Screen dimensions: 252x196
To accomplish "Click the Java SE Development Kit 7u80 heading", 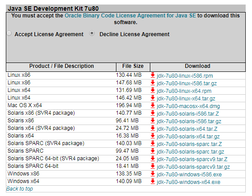I will tap(53, 8).
